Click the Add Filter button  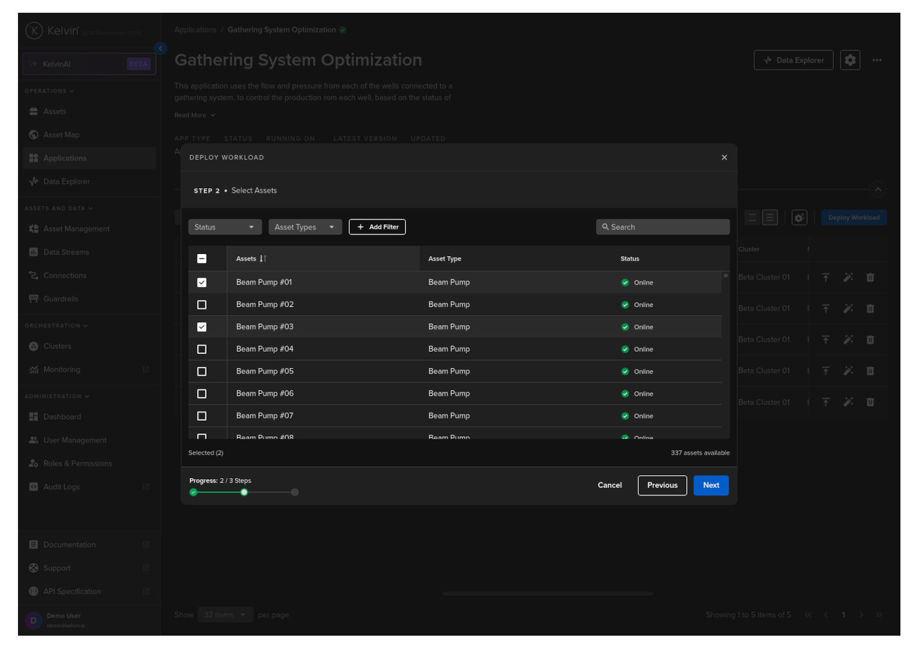(x=377, y=227)
